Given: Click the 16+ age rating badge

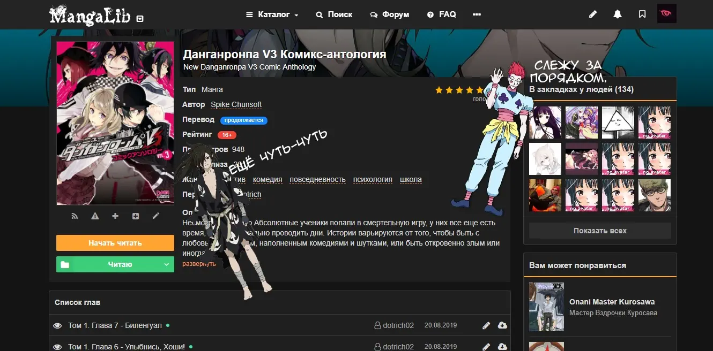Looking at the screenshot, I should [x=227, y=135].
